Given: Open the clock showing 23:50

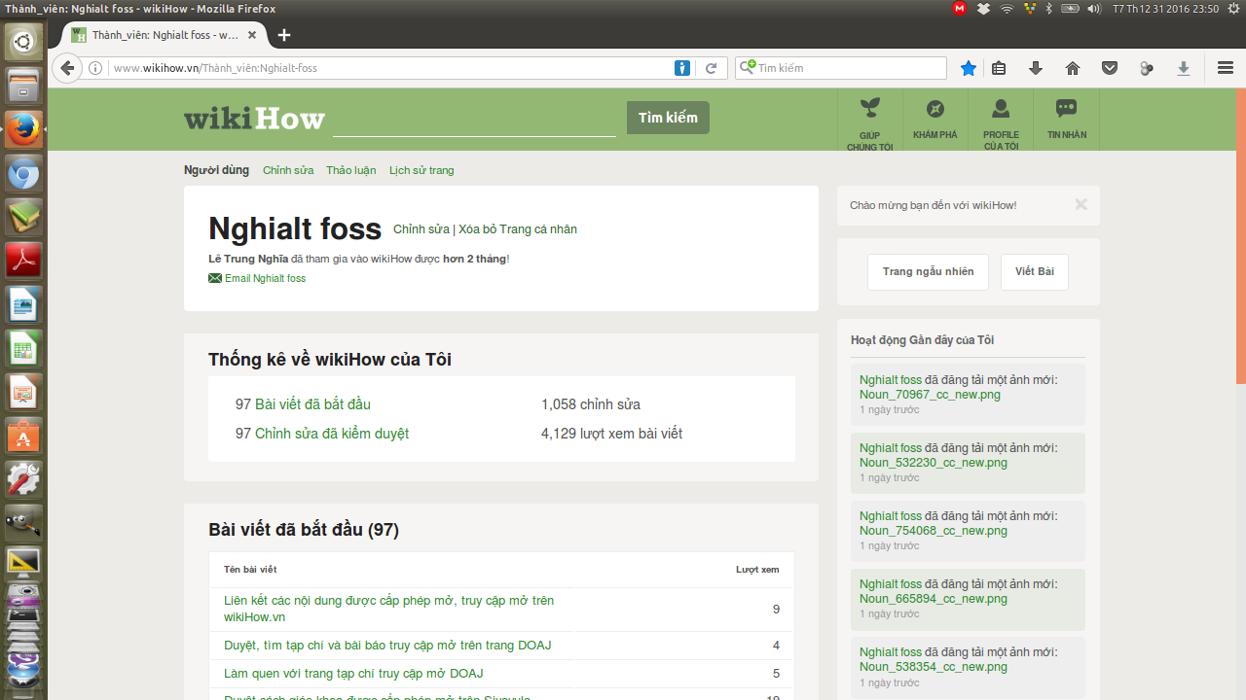Looking at the screenshot, I should tap(1165, 9).
